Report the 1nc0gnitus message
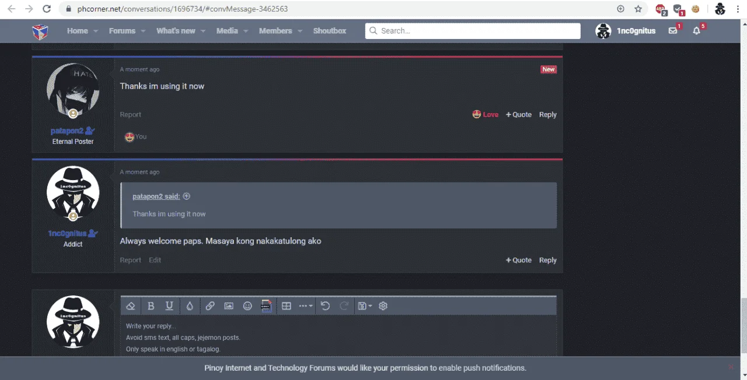Viewport: 747px width, 380px height. pyautogui.click(x=131, y=260)
